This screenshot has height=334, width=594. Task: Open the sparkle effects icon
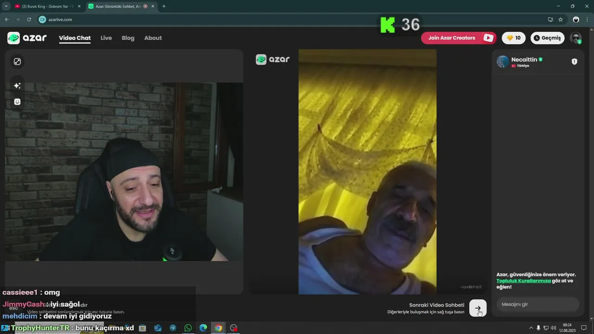click(x=17, y=86)
